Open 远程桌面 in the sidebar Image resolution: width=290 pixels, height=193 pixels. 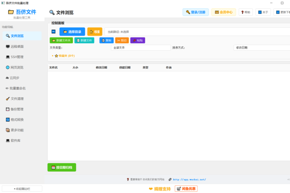coord(22,46)
